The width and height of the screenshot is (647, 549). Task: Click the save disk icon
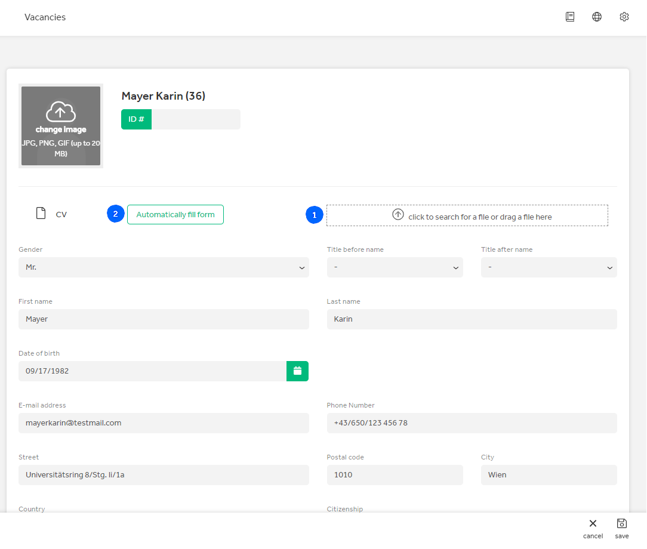622,524
